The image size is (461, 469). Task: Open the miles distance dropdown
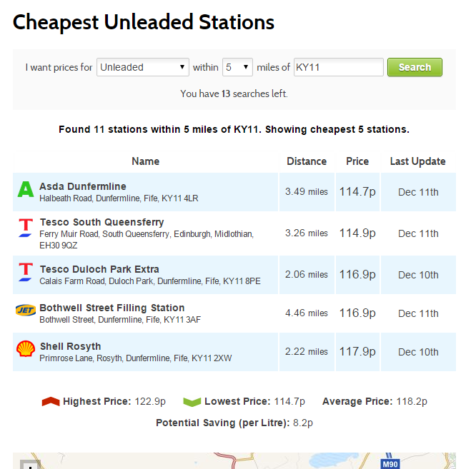coord(237,67)
